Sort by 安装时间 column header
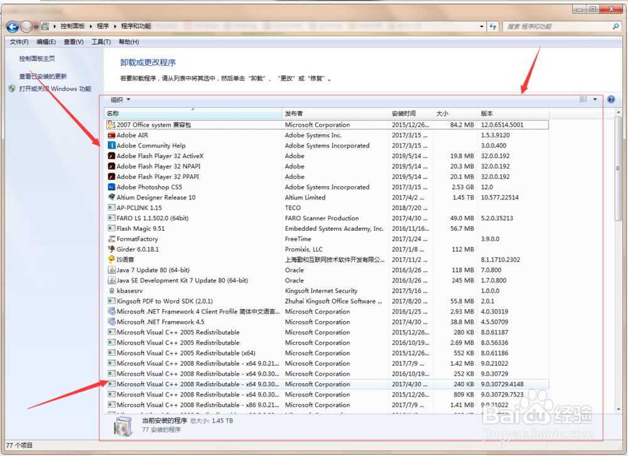This screenshot has height=456, width=628. click(411, 114)
